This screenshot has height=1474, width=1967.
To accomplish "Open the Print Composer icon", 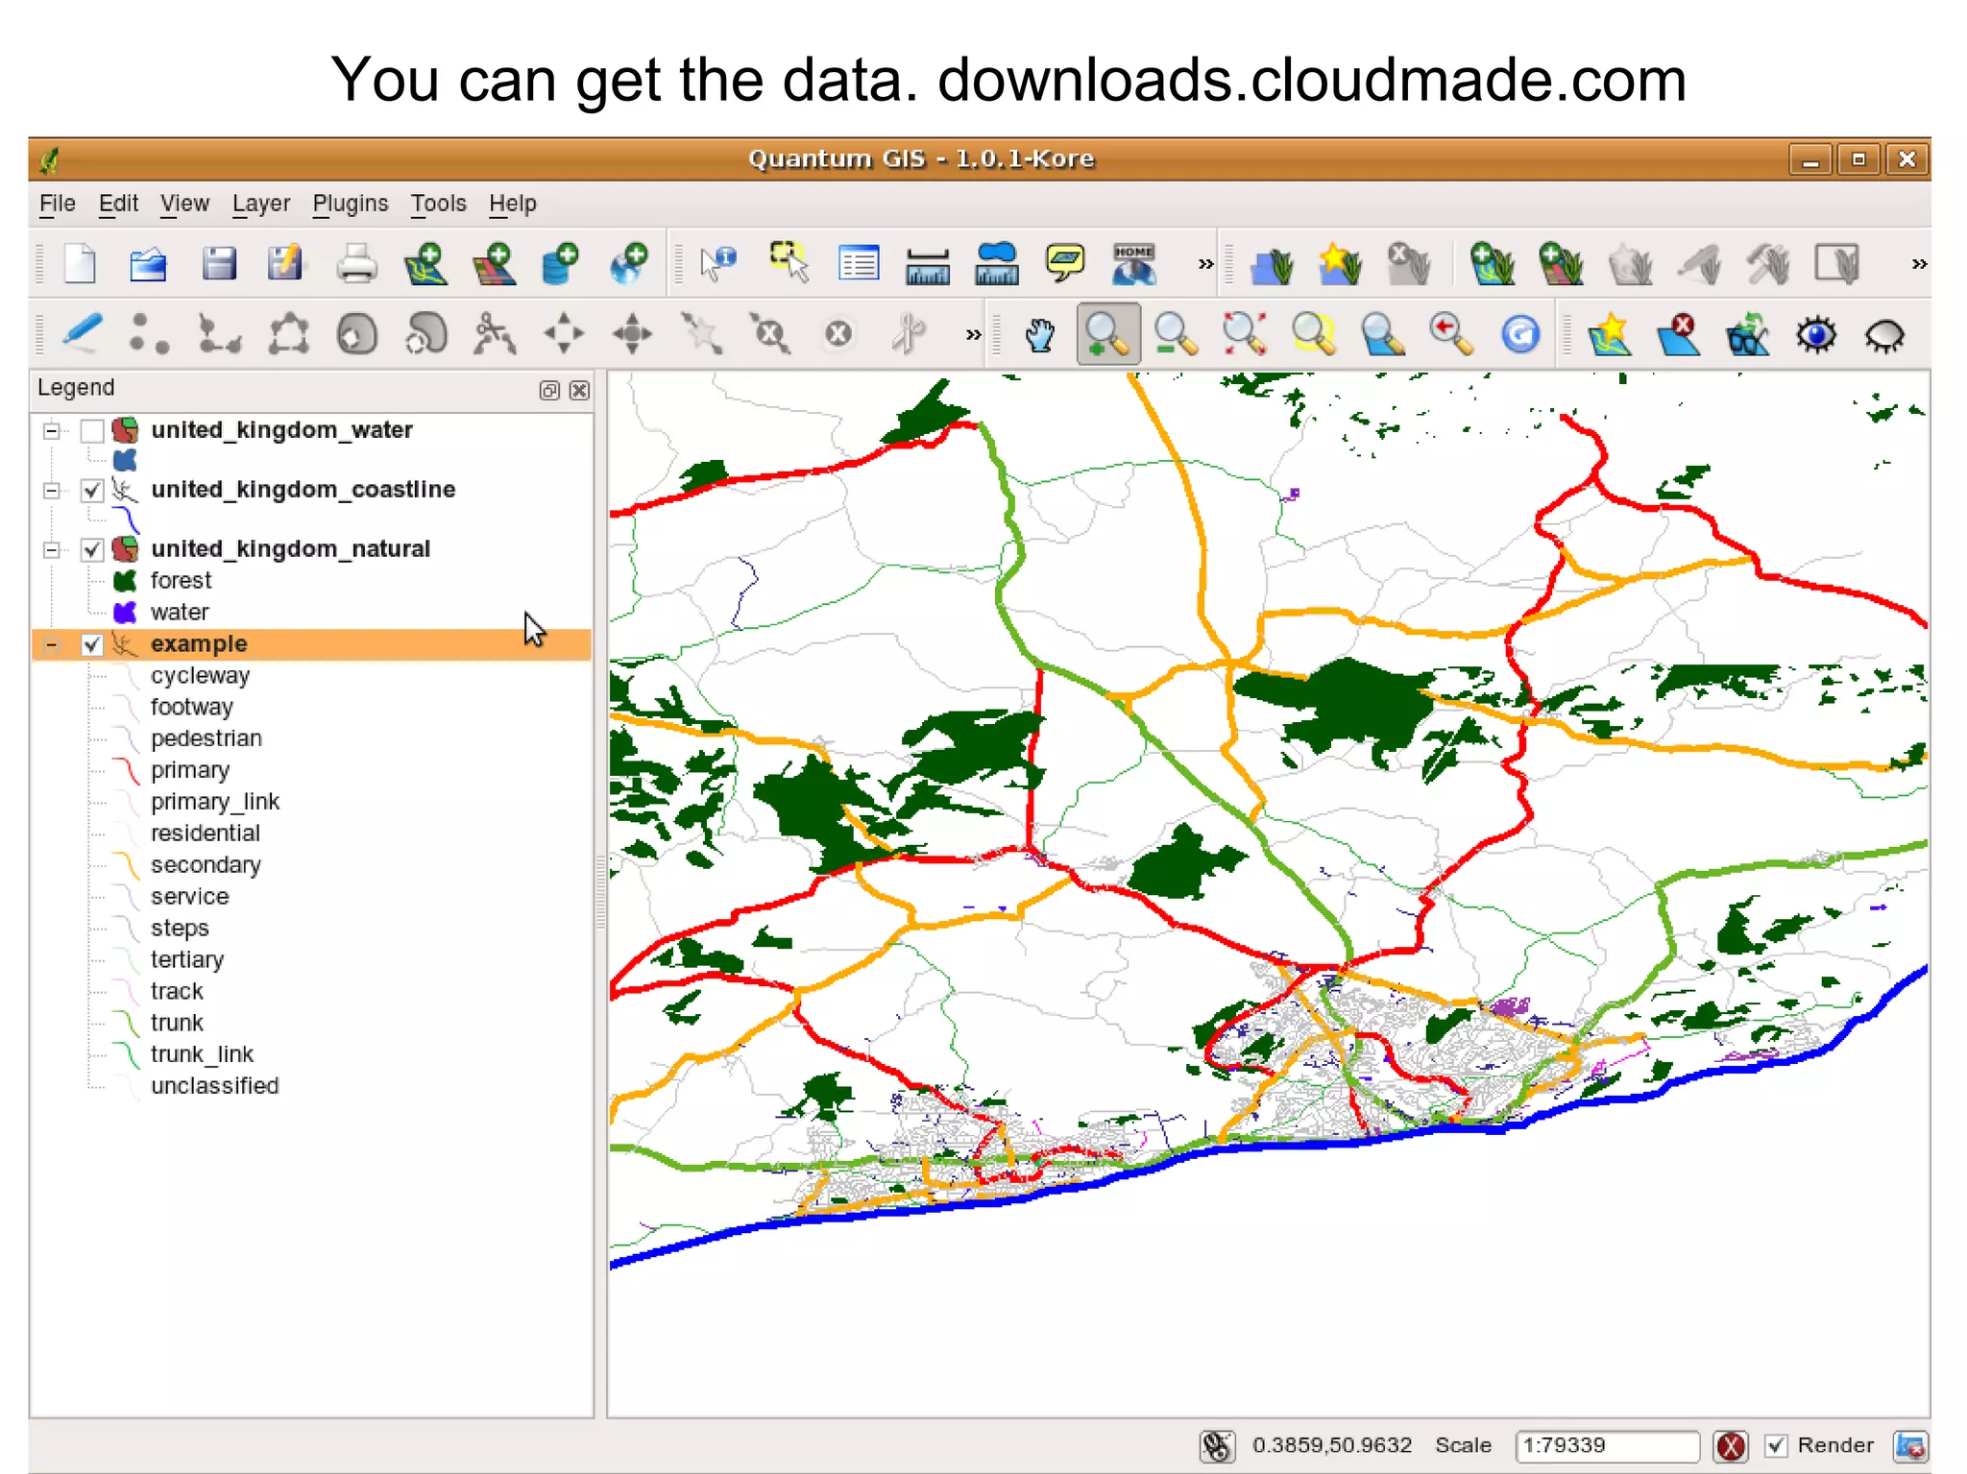I will (x=356, y=263).
